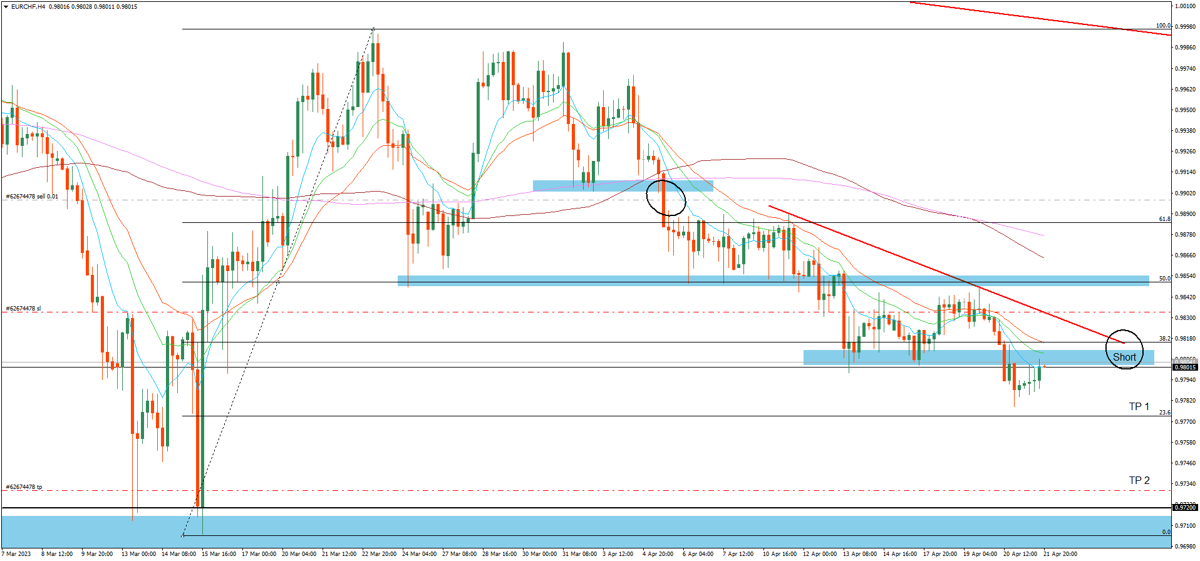Click '30 Mar 00:00' on the time axis

[x=539, y=554]
